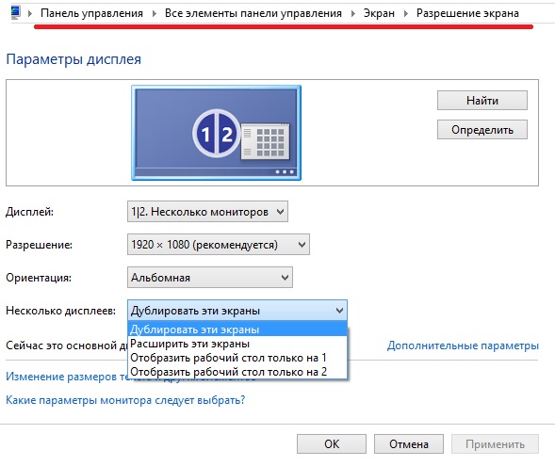Click the Ориентация: label
Image resolution: width=555 pixels, height=466 pixels.
39,278
